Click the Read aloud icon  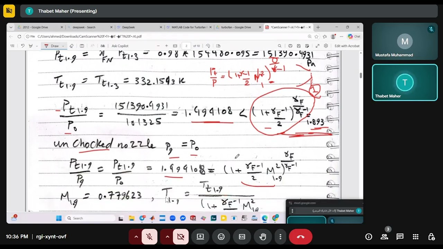coord(92,46)
